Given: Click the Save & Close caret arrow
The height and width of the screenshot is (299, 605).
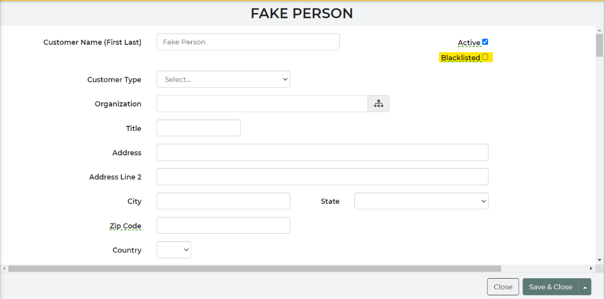Looking at the screenshot, I should click(585, 287).
